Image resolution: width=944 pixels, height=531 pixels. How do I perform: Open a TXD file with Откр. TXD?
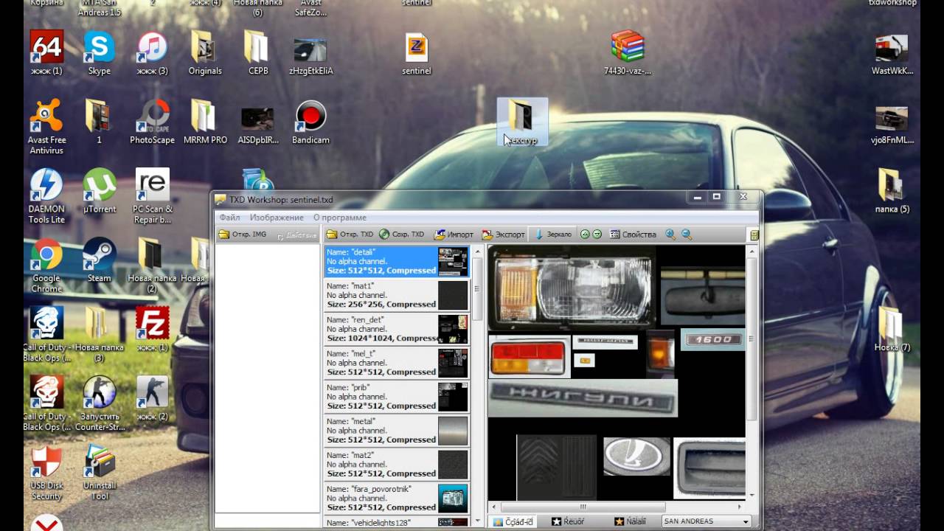350,235
